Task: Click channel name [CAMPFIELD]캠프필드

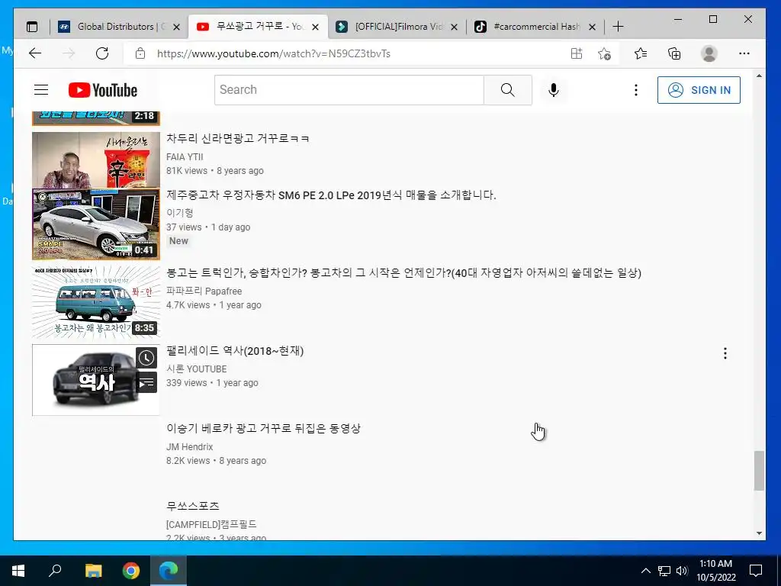Action: point(212,525)
